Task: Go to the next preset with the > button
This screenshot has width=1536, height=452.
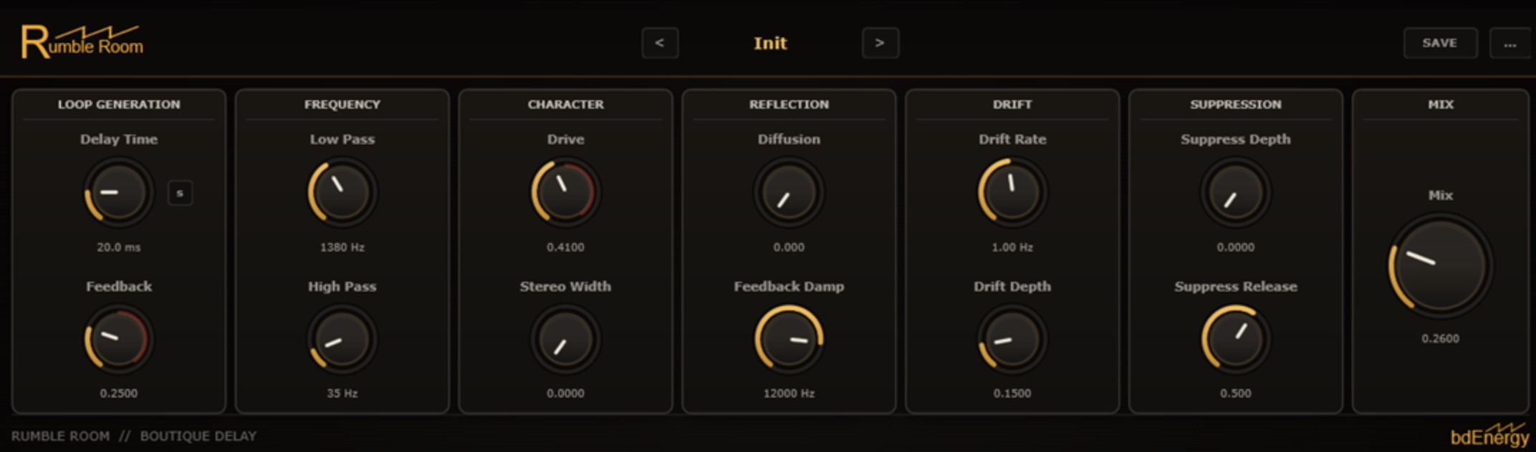Action: coord(880,43)
